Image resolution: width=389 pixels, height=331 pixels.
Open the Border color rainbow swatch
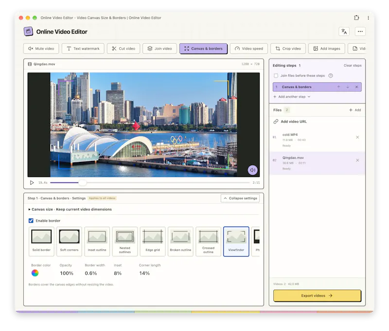(35, 273)
